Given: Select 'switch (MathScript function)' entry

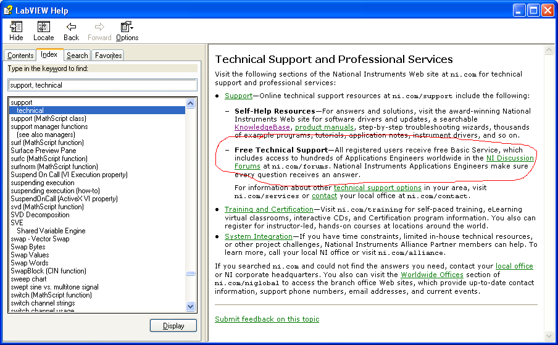Looking at the screenshot, I should coord(51,295).
